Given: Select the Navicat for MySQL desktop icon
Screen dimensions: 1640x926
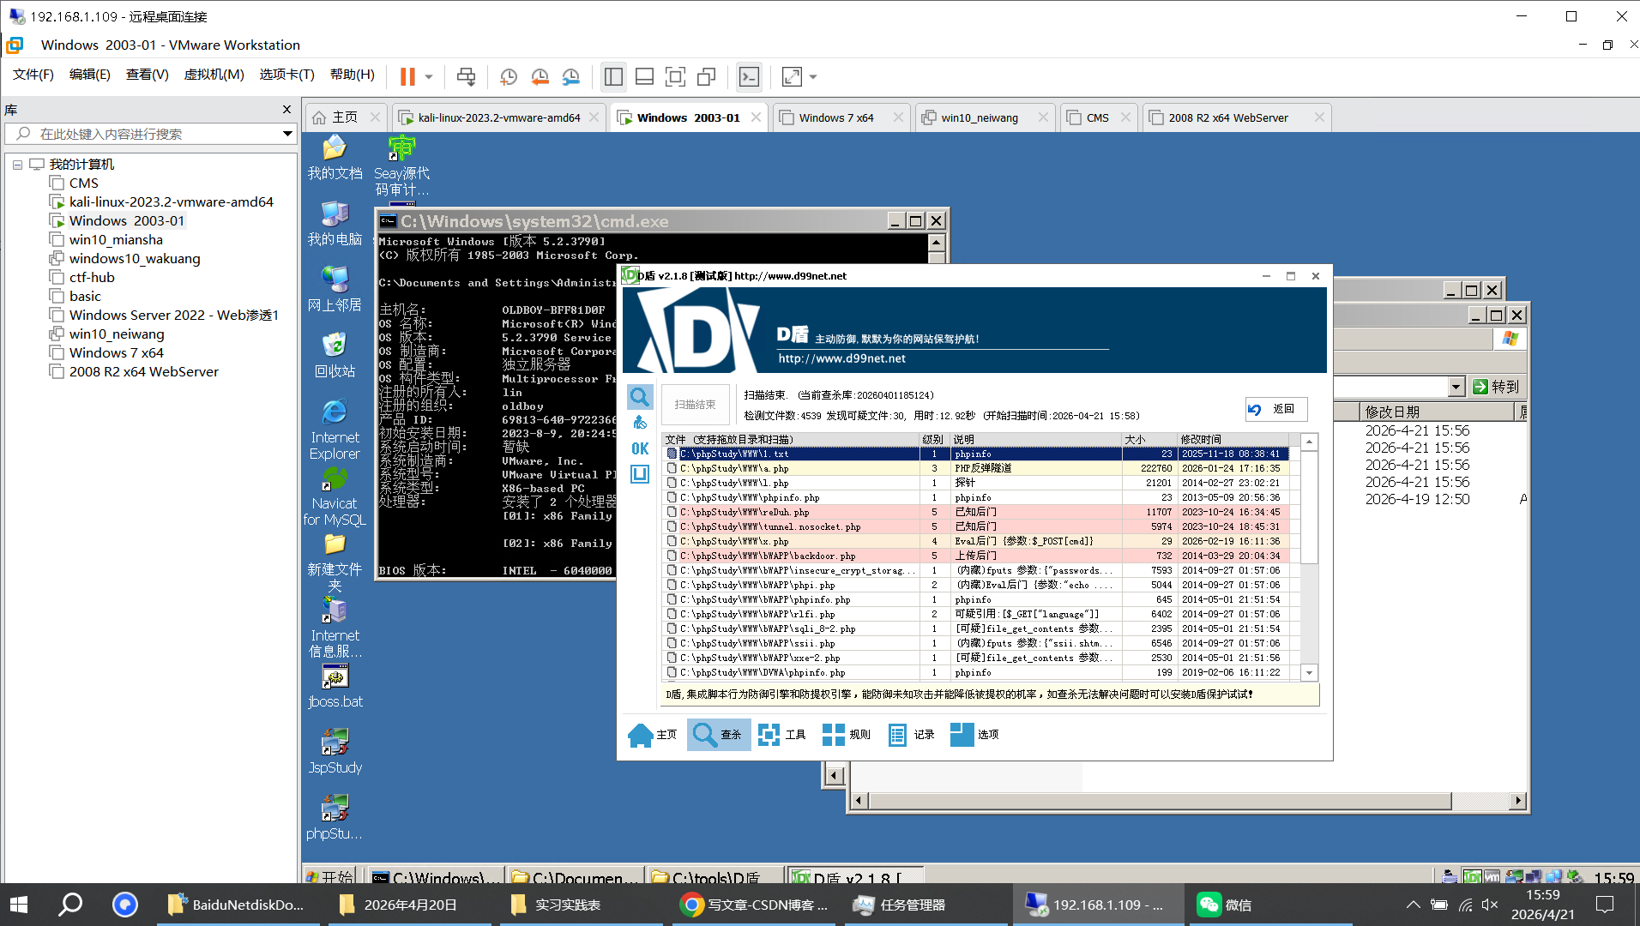Looking at the screenshot, I should click(335, 496).
